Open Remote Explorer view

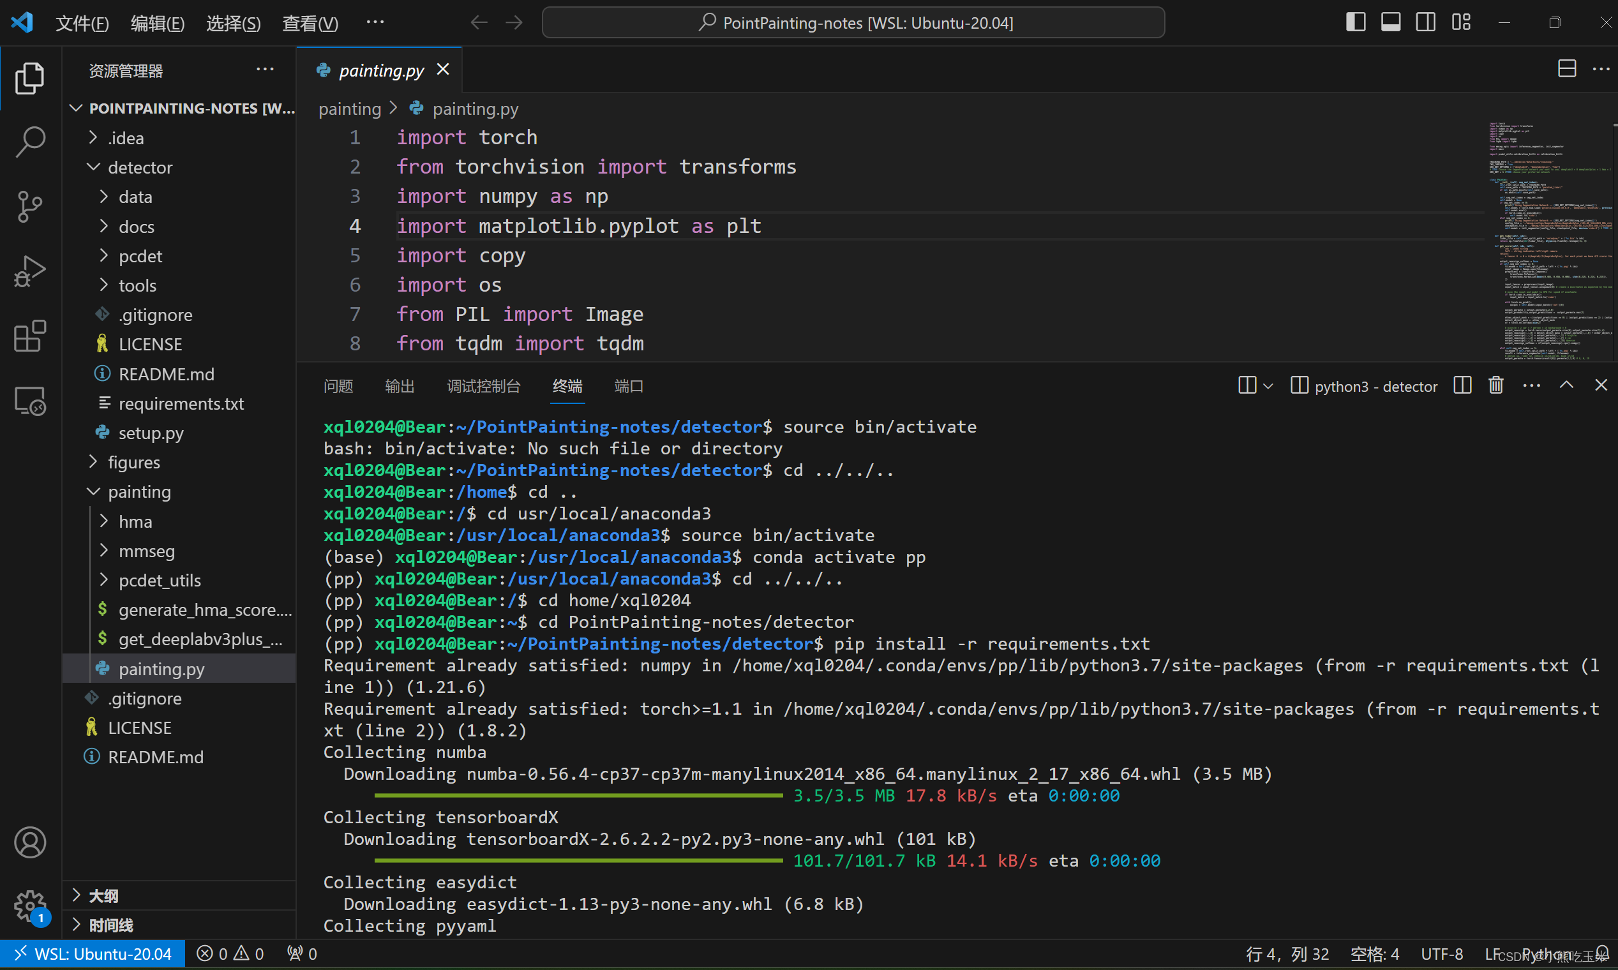coord(30,401)
